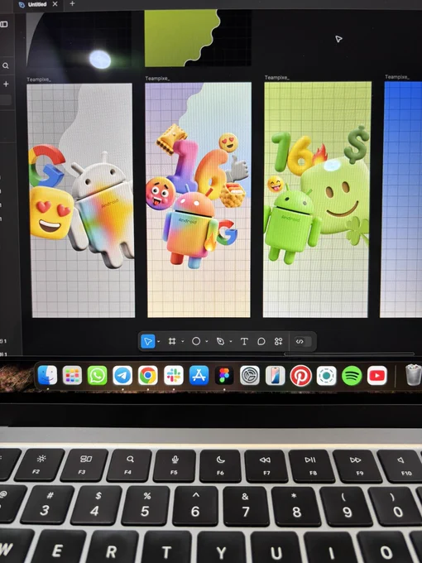Open the Pen tool dropdown arrow

pos(231,341)
